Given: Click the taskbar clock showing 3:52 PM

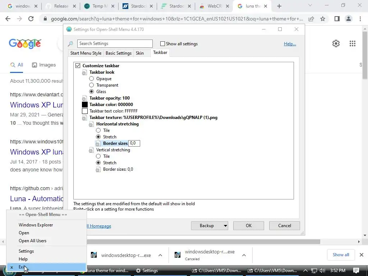Looking at the screenshot, I should point(338,271).
